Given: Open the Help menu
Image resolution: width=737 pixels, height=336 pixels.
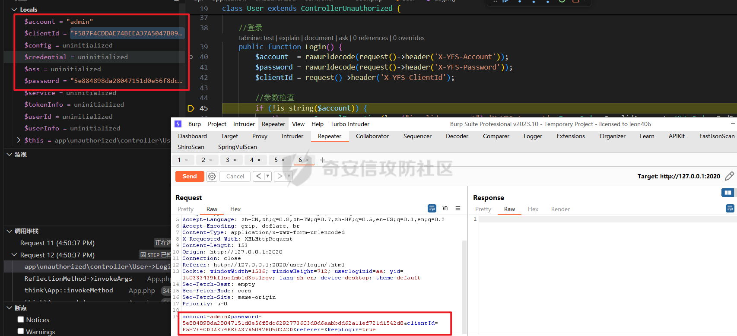Looking at the screenshot, I should pyautogui.click(x=318, y=124).
